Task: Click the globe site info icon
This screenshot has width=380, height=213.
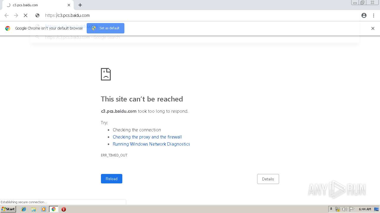Action: click(37, 15)
